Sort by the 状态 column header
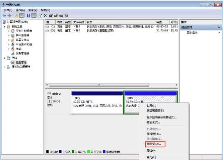Image resolution: width=223 pixels, height=160 pixels. point(120,22)
